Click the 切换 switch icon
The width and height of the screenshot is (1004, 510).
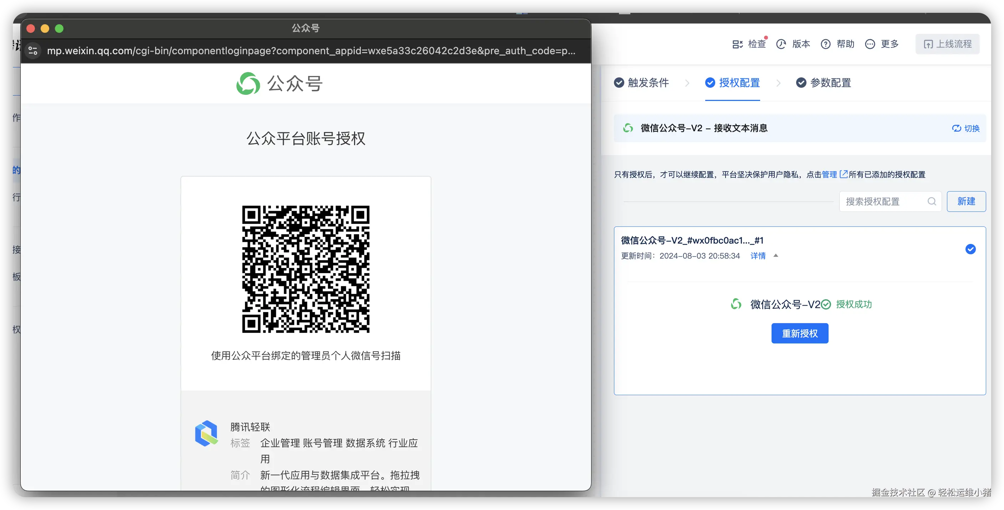(957, 128)
